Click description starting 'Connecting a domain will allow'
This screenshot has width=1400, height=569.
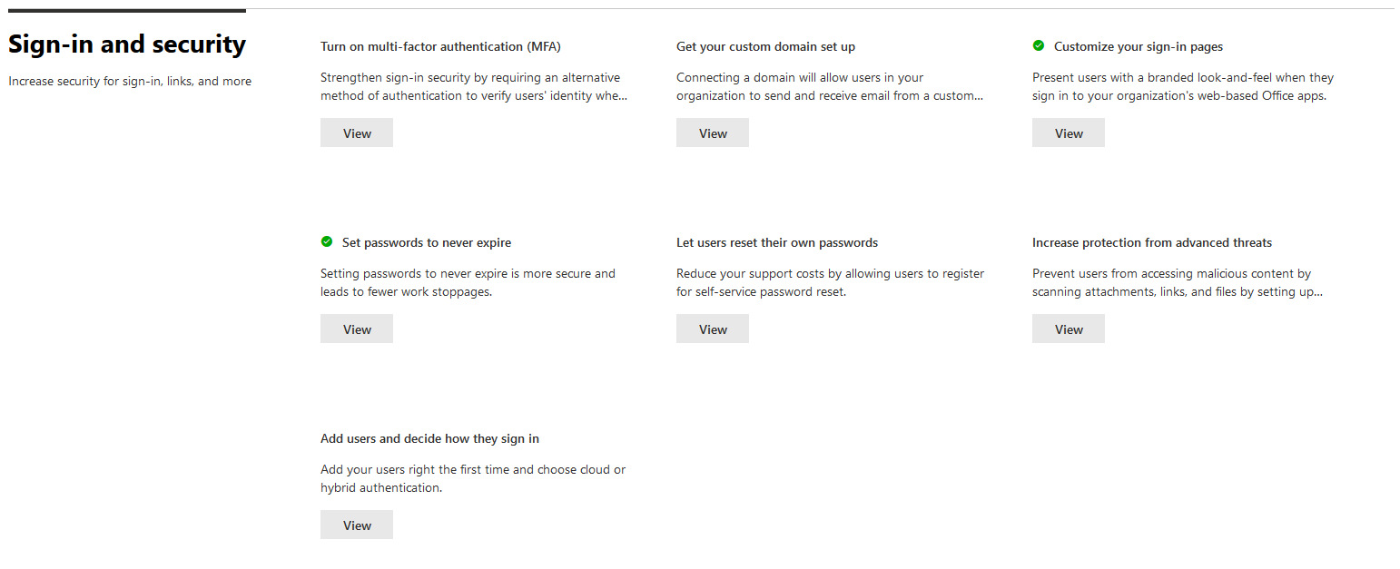click(x=830, y=86)
